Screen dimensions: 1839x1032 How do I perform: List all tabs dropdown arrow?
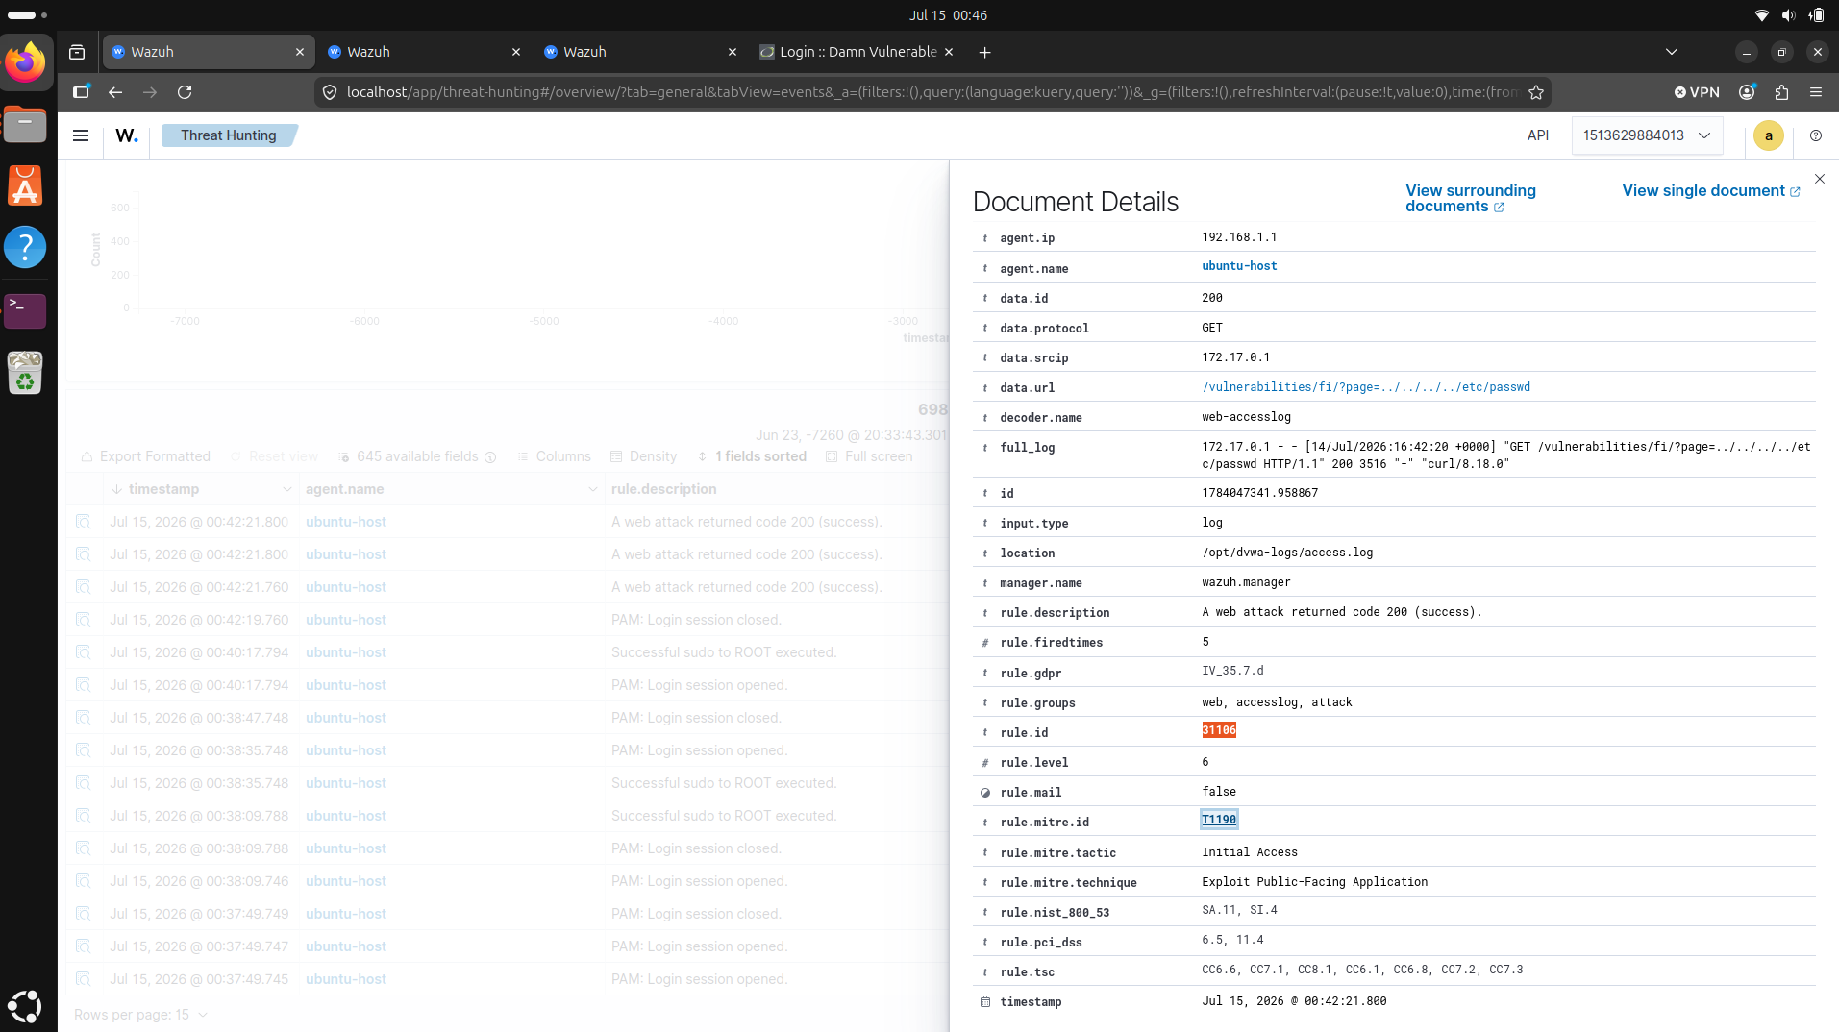(1672, 52)
